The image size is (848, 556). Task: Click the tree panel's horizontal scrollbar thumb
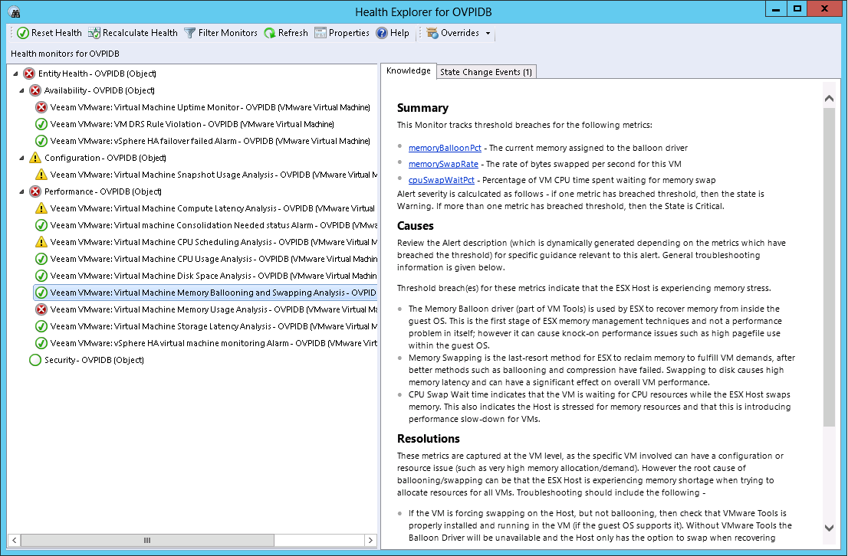coord(147,541)
